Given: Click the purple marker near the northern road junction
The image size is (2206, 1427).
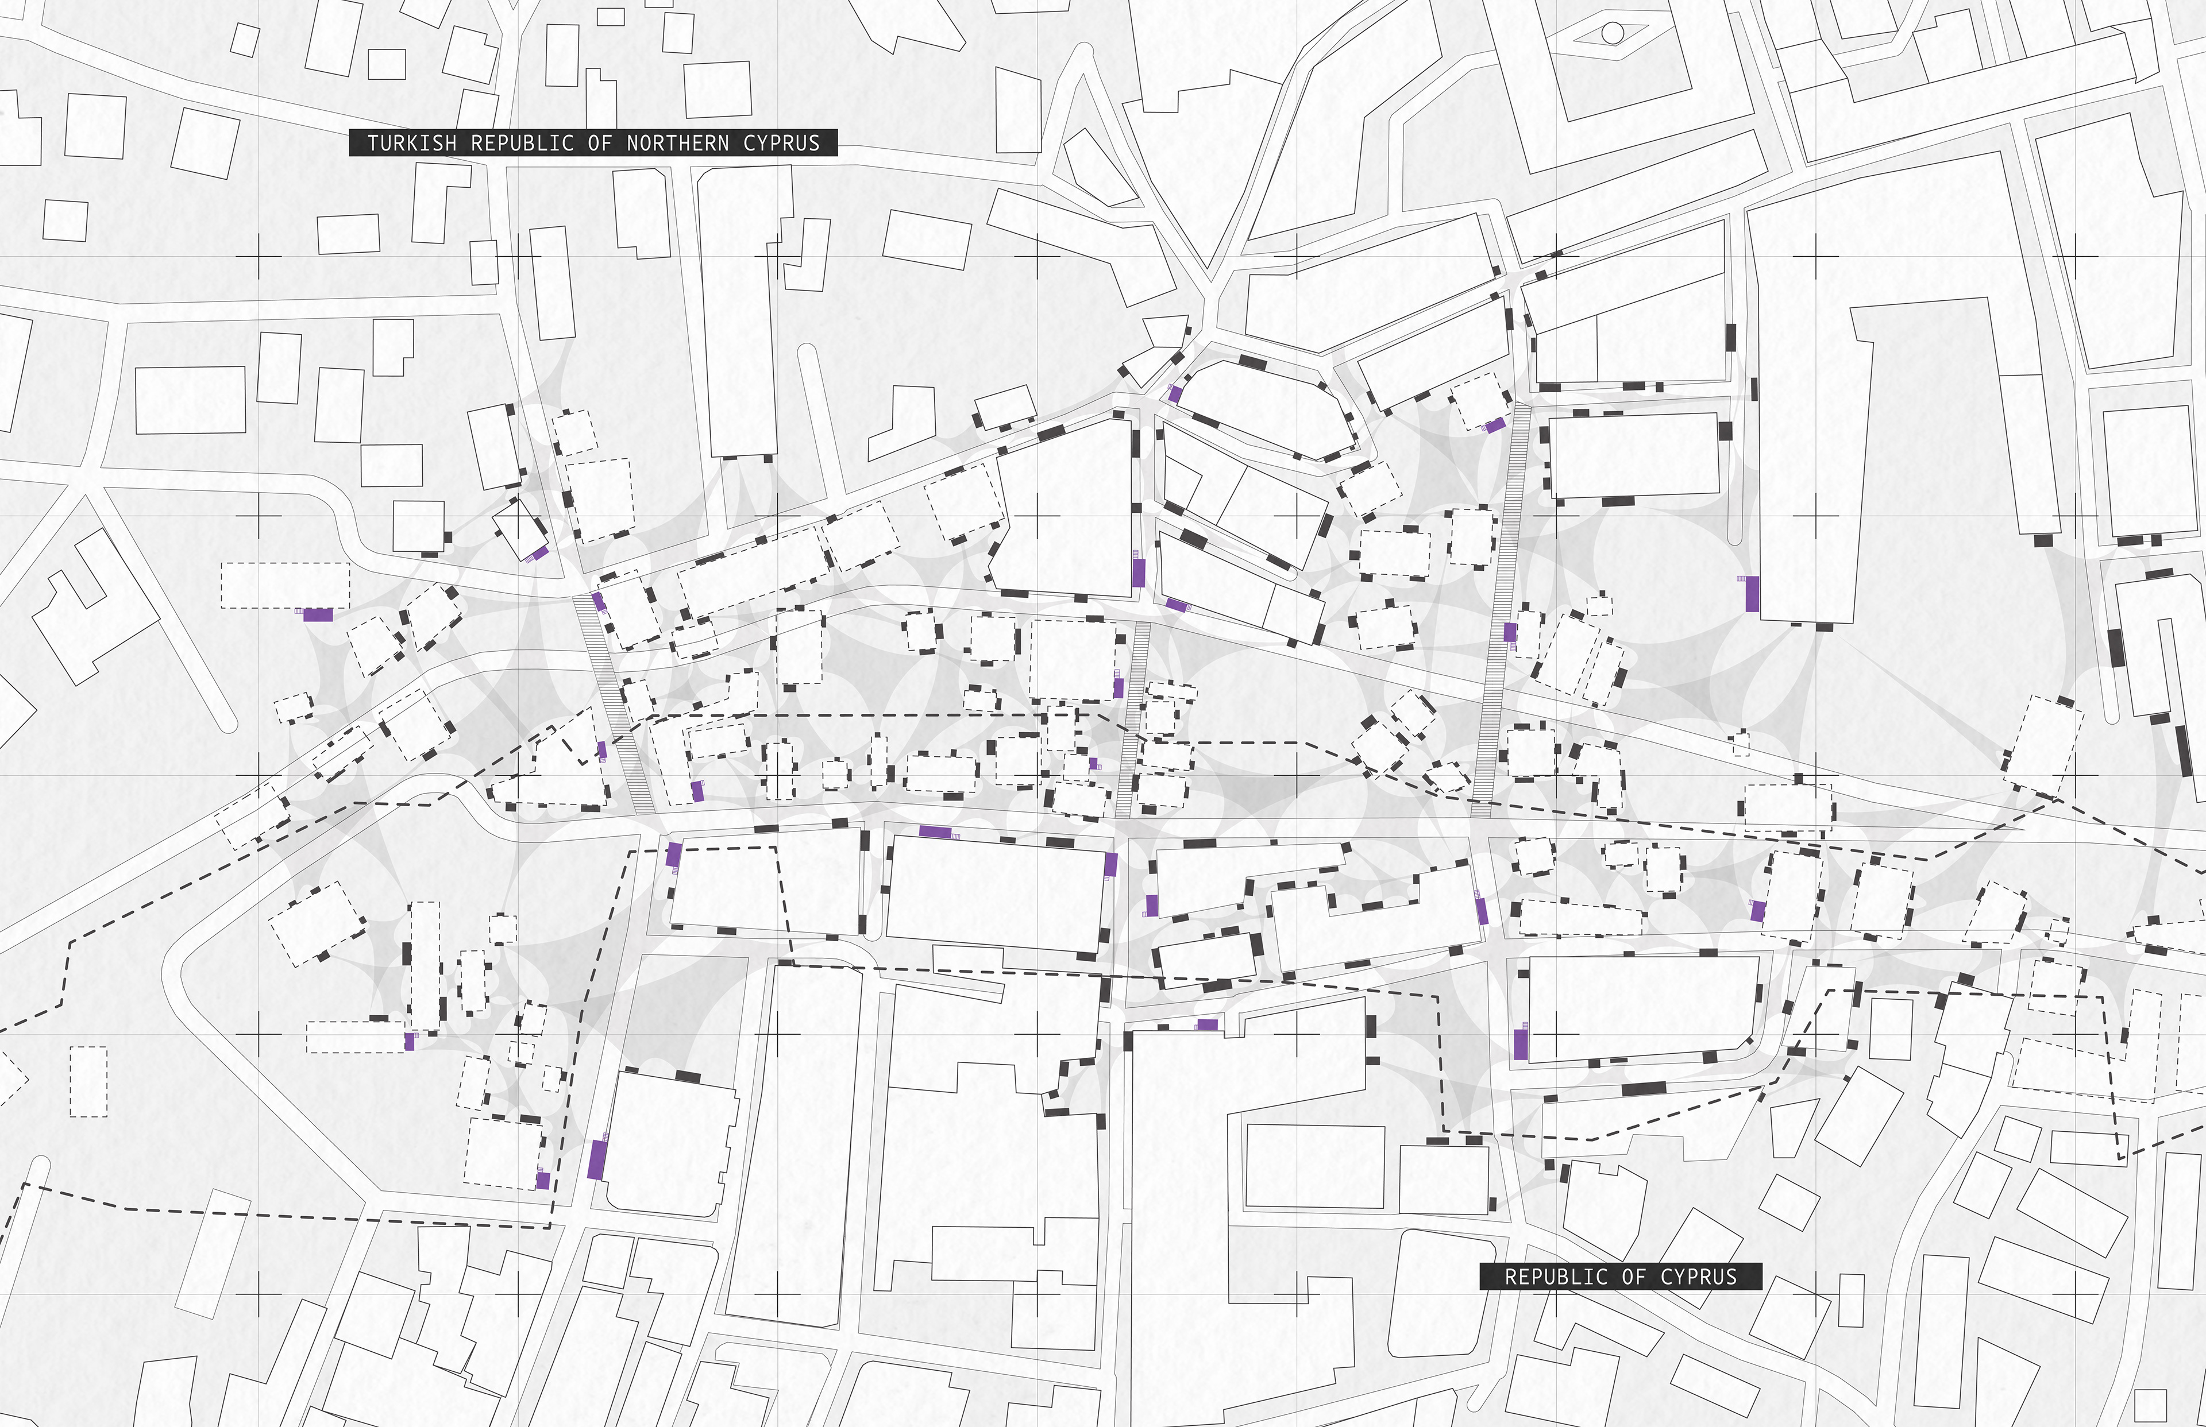Looking at the screenshot, I should (1175, 394).
